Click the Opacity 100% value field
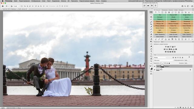The image size is (194, 109). coord(186,61)
